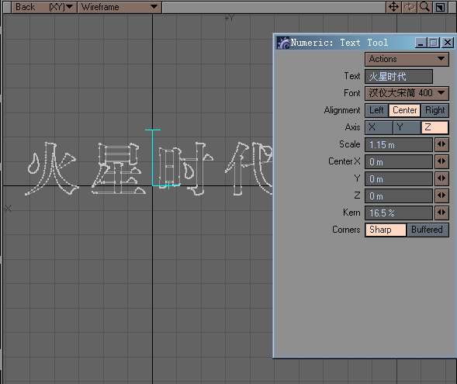Viewport: 457px width, 384px height.
Task: Click the Y center value field
Action: tap(398, 178)
